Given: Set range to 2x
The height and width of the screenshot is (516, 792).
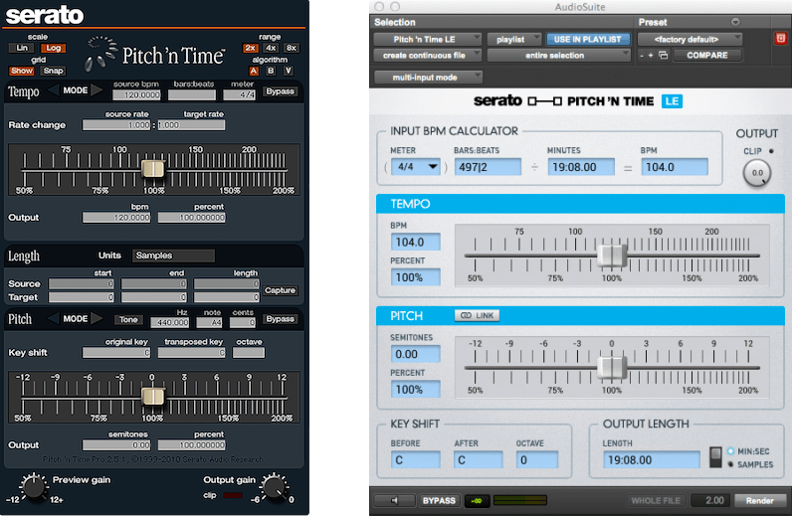Looking at the screenshot, I should [x=250, y=48].
